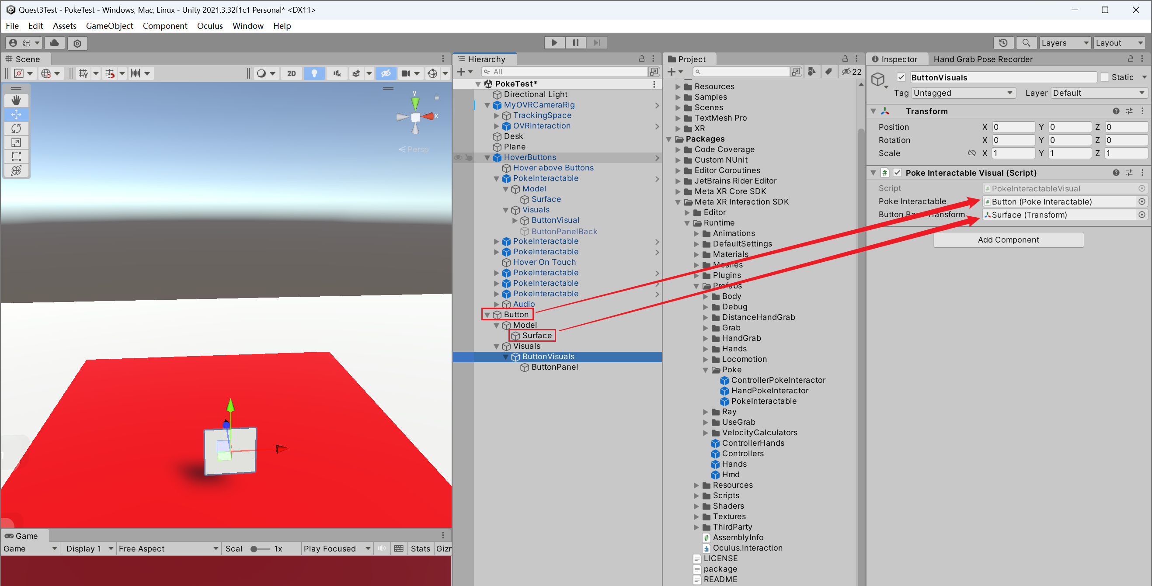The height and width of the screenshot is (586, 1152).
Task: Open the GameObject menu
Action: [x=109, y=26]
